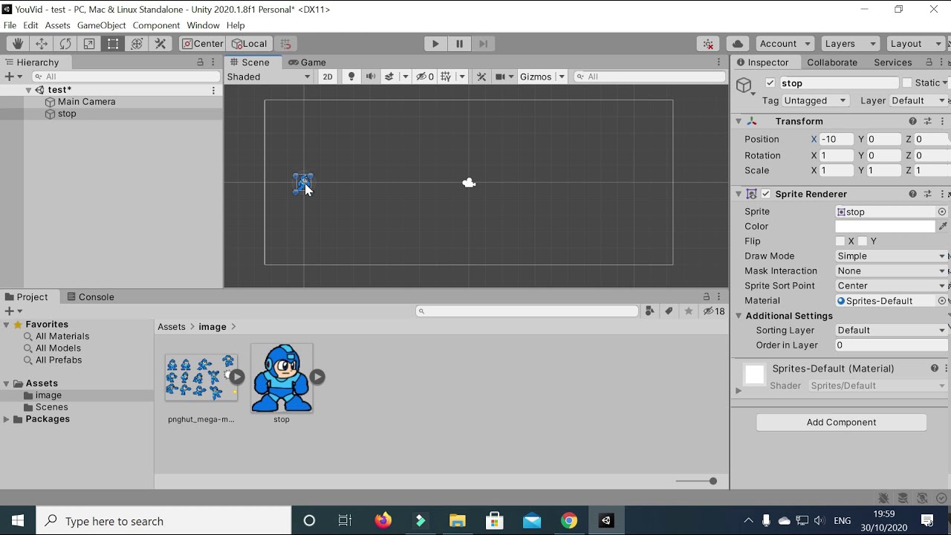This screenshot has width=951, height=535.
Task: Toggle scene audio with the speaker icon
Action: (371, 77)
